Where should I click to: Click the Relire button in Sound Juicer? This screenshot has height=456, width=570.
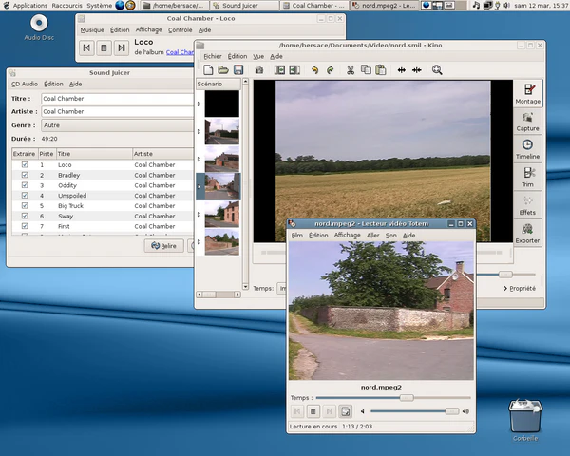click(164, 245)
